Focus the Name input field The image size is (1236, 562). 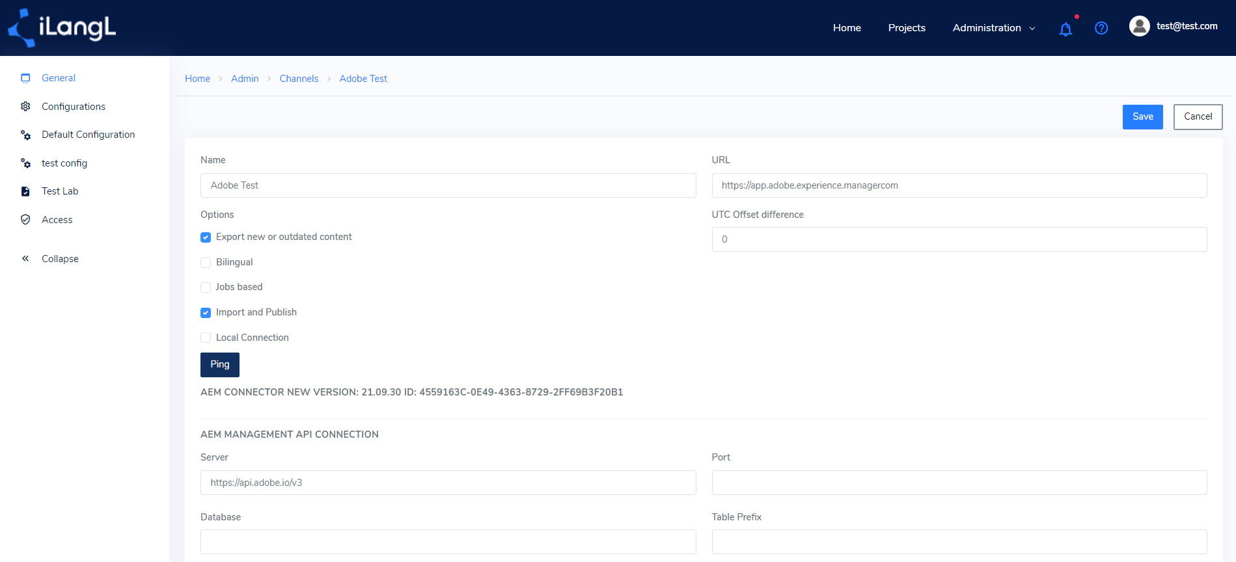pyautogui.click(x=448, y=185)
